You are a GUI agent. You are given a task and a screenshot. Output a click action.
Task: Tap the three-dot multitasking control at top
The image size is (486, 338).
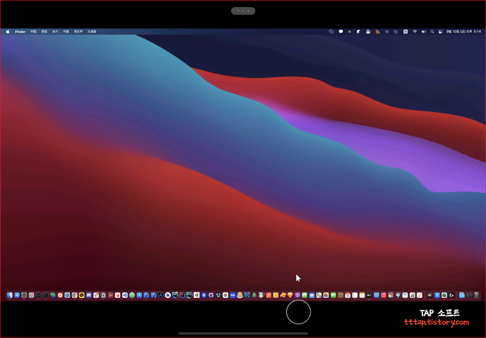tap(243, 11)
